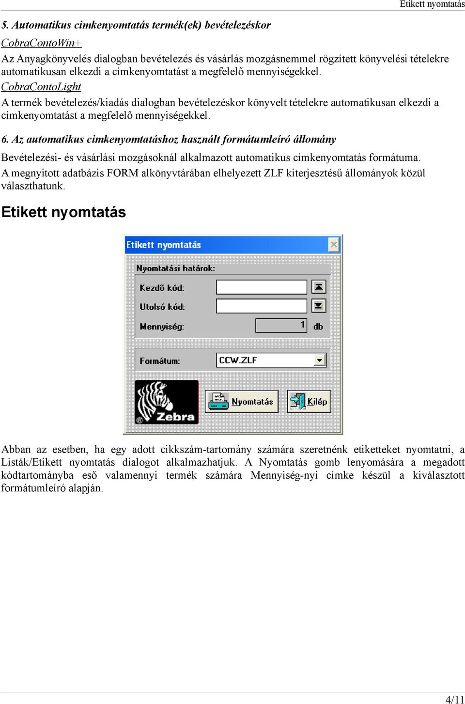Open the Formátum CCW.ZLF dropdown

pyautogui.click(x=319, y=360)
